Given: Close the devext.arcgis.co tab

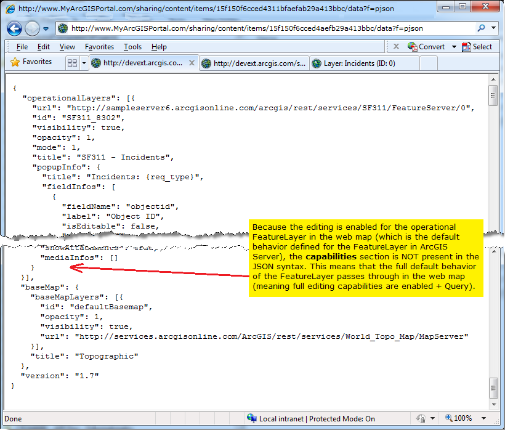Looking at the screenshot, I should (x=190, y=63).
